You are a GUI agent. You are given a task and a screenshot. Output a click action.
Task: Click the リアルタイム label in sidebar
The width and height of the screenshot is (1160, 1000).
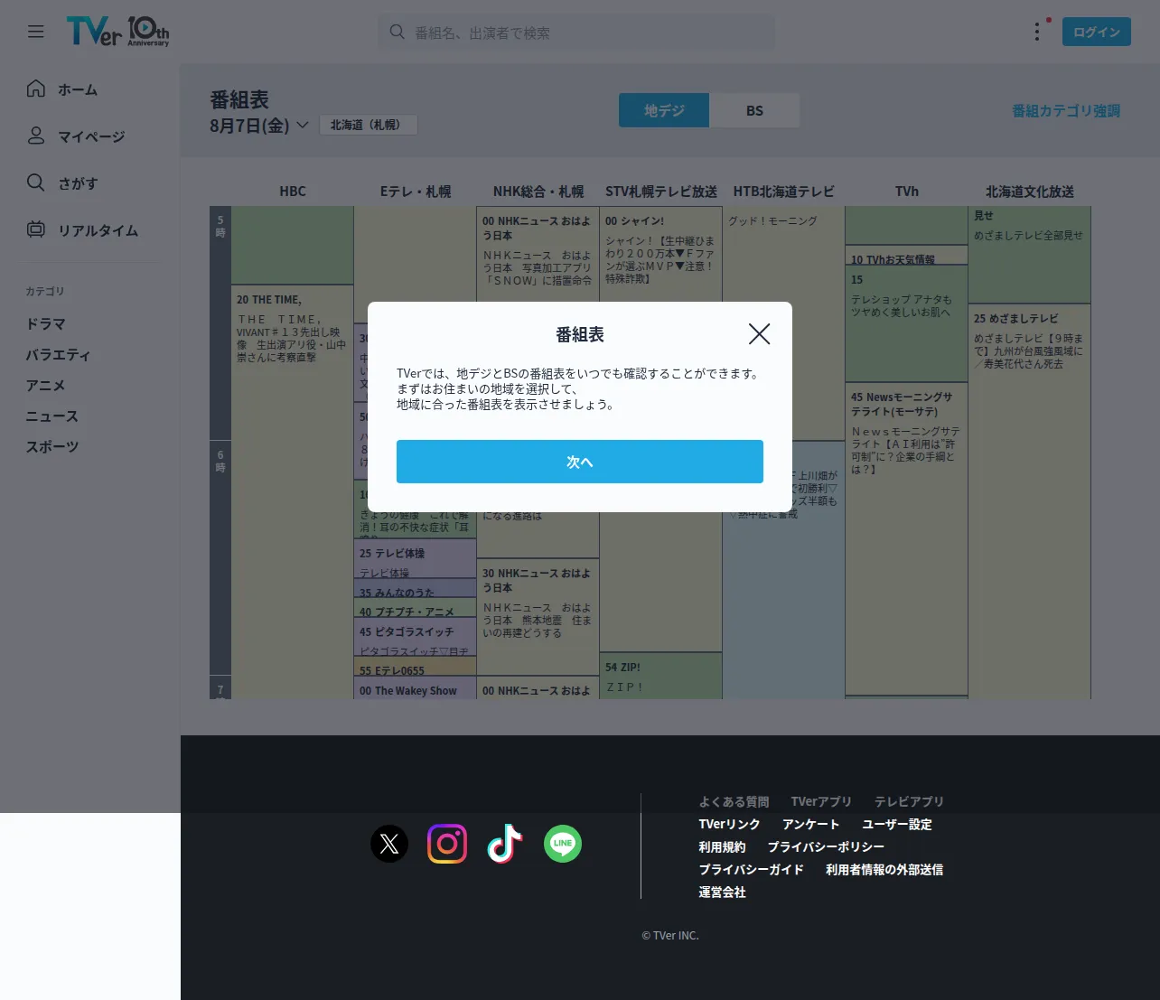(x=98, y=230)
